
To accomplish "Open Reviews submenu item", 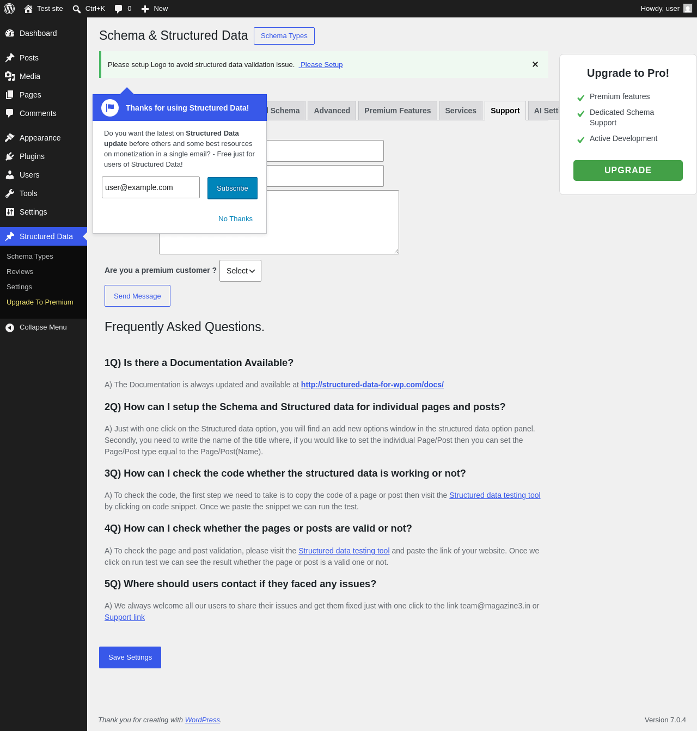I will coord(20,272).
